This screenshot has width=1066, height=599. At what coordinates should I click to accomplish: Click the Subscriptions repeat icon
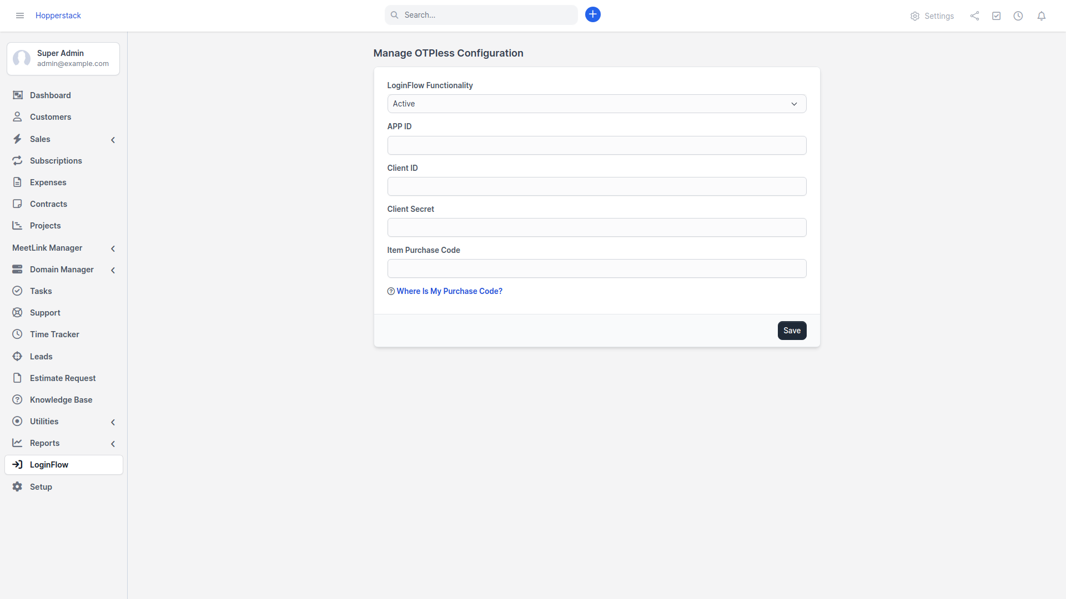coord(17,161)
